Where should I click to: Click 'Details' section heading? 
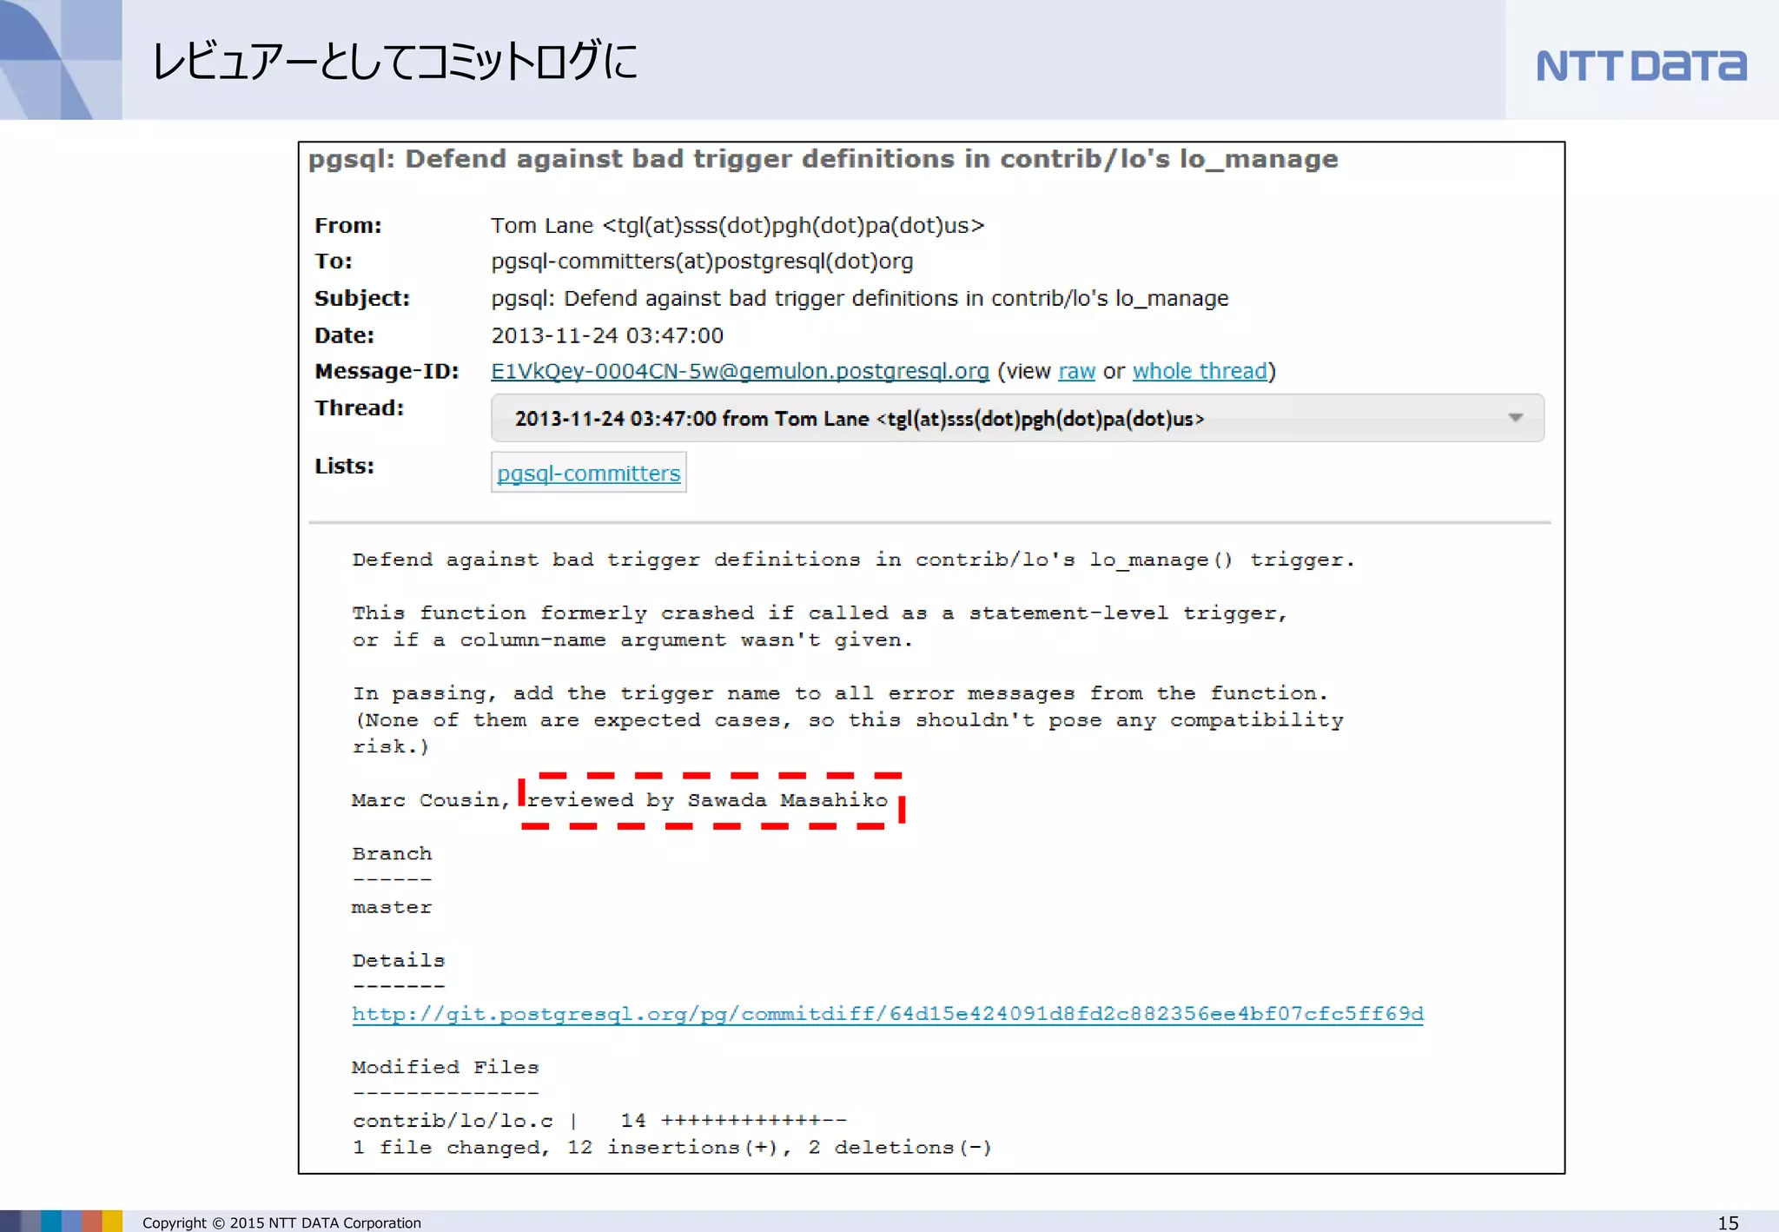click(398, 960)
